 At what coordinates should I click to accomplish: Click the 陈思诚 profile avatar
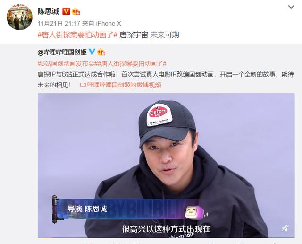[x=20, y=17]
